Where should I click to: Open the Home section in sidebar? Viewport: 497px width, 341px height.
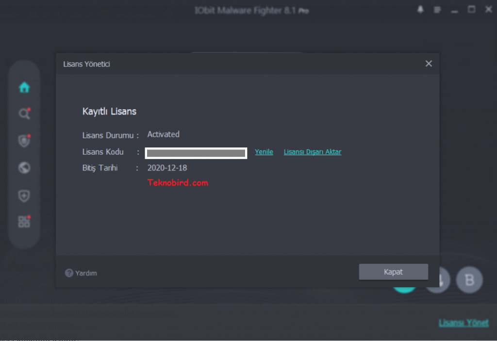[x=24, y=87]
